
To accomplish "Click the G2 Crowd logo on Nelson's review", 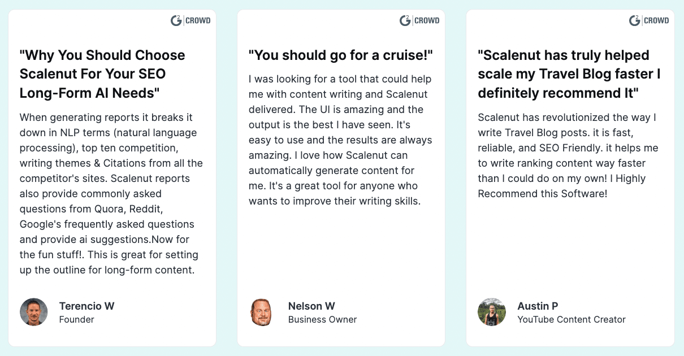I will (x=419, y=21).
